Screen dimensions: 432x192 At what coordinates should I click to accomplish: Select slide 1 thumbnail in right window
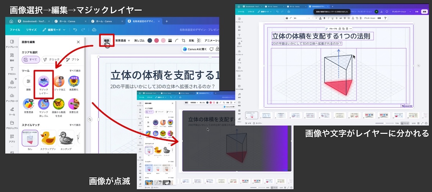pyautogui.click(x=252, y=115)
